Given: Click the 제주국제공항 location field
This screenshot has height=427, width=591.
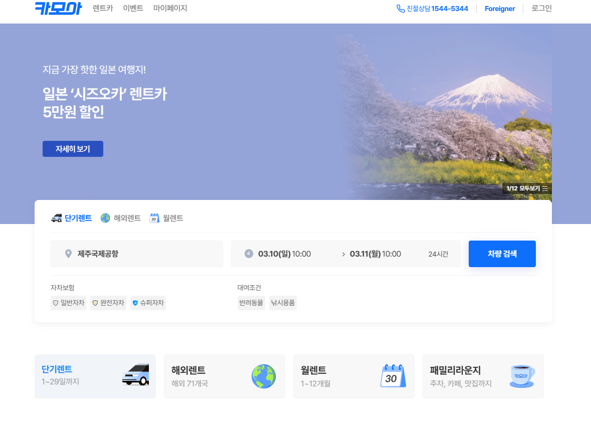Looking at the screenshot, I should [x=137, y=254].
